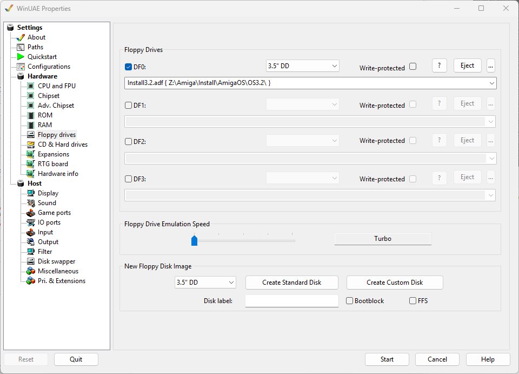
Task: Click the floppy drive emulation speed slider
Action: [x=194, y=240]
